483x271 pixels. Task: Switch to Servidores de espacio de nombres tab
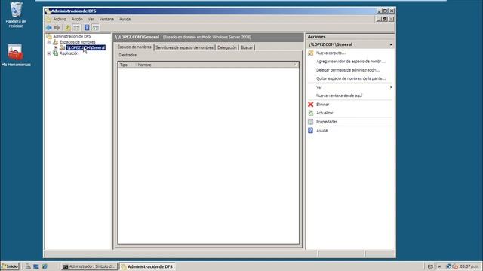point(184,47)
